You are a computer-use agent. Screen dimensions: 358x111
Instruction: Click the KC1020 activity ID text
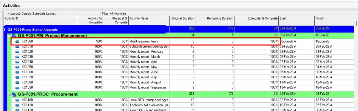click(27, 52)
